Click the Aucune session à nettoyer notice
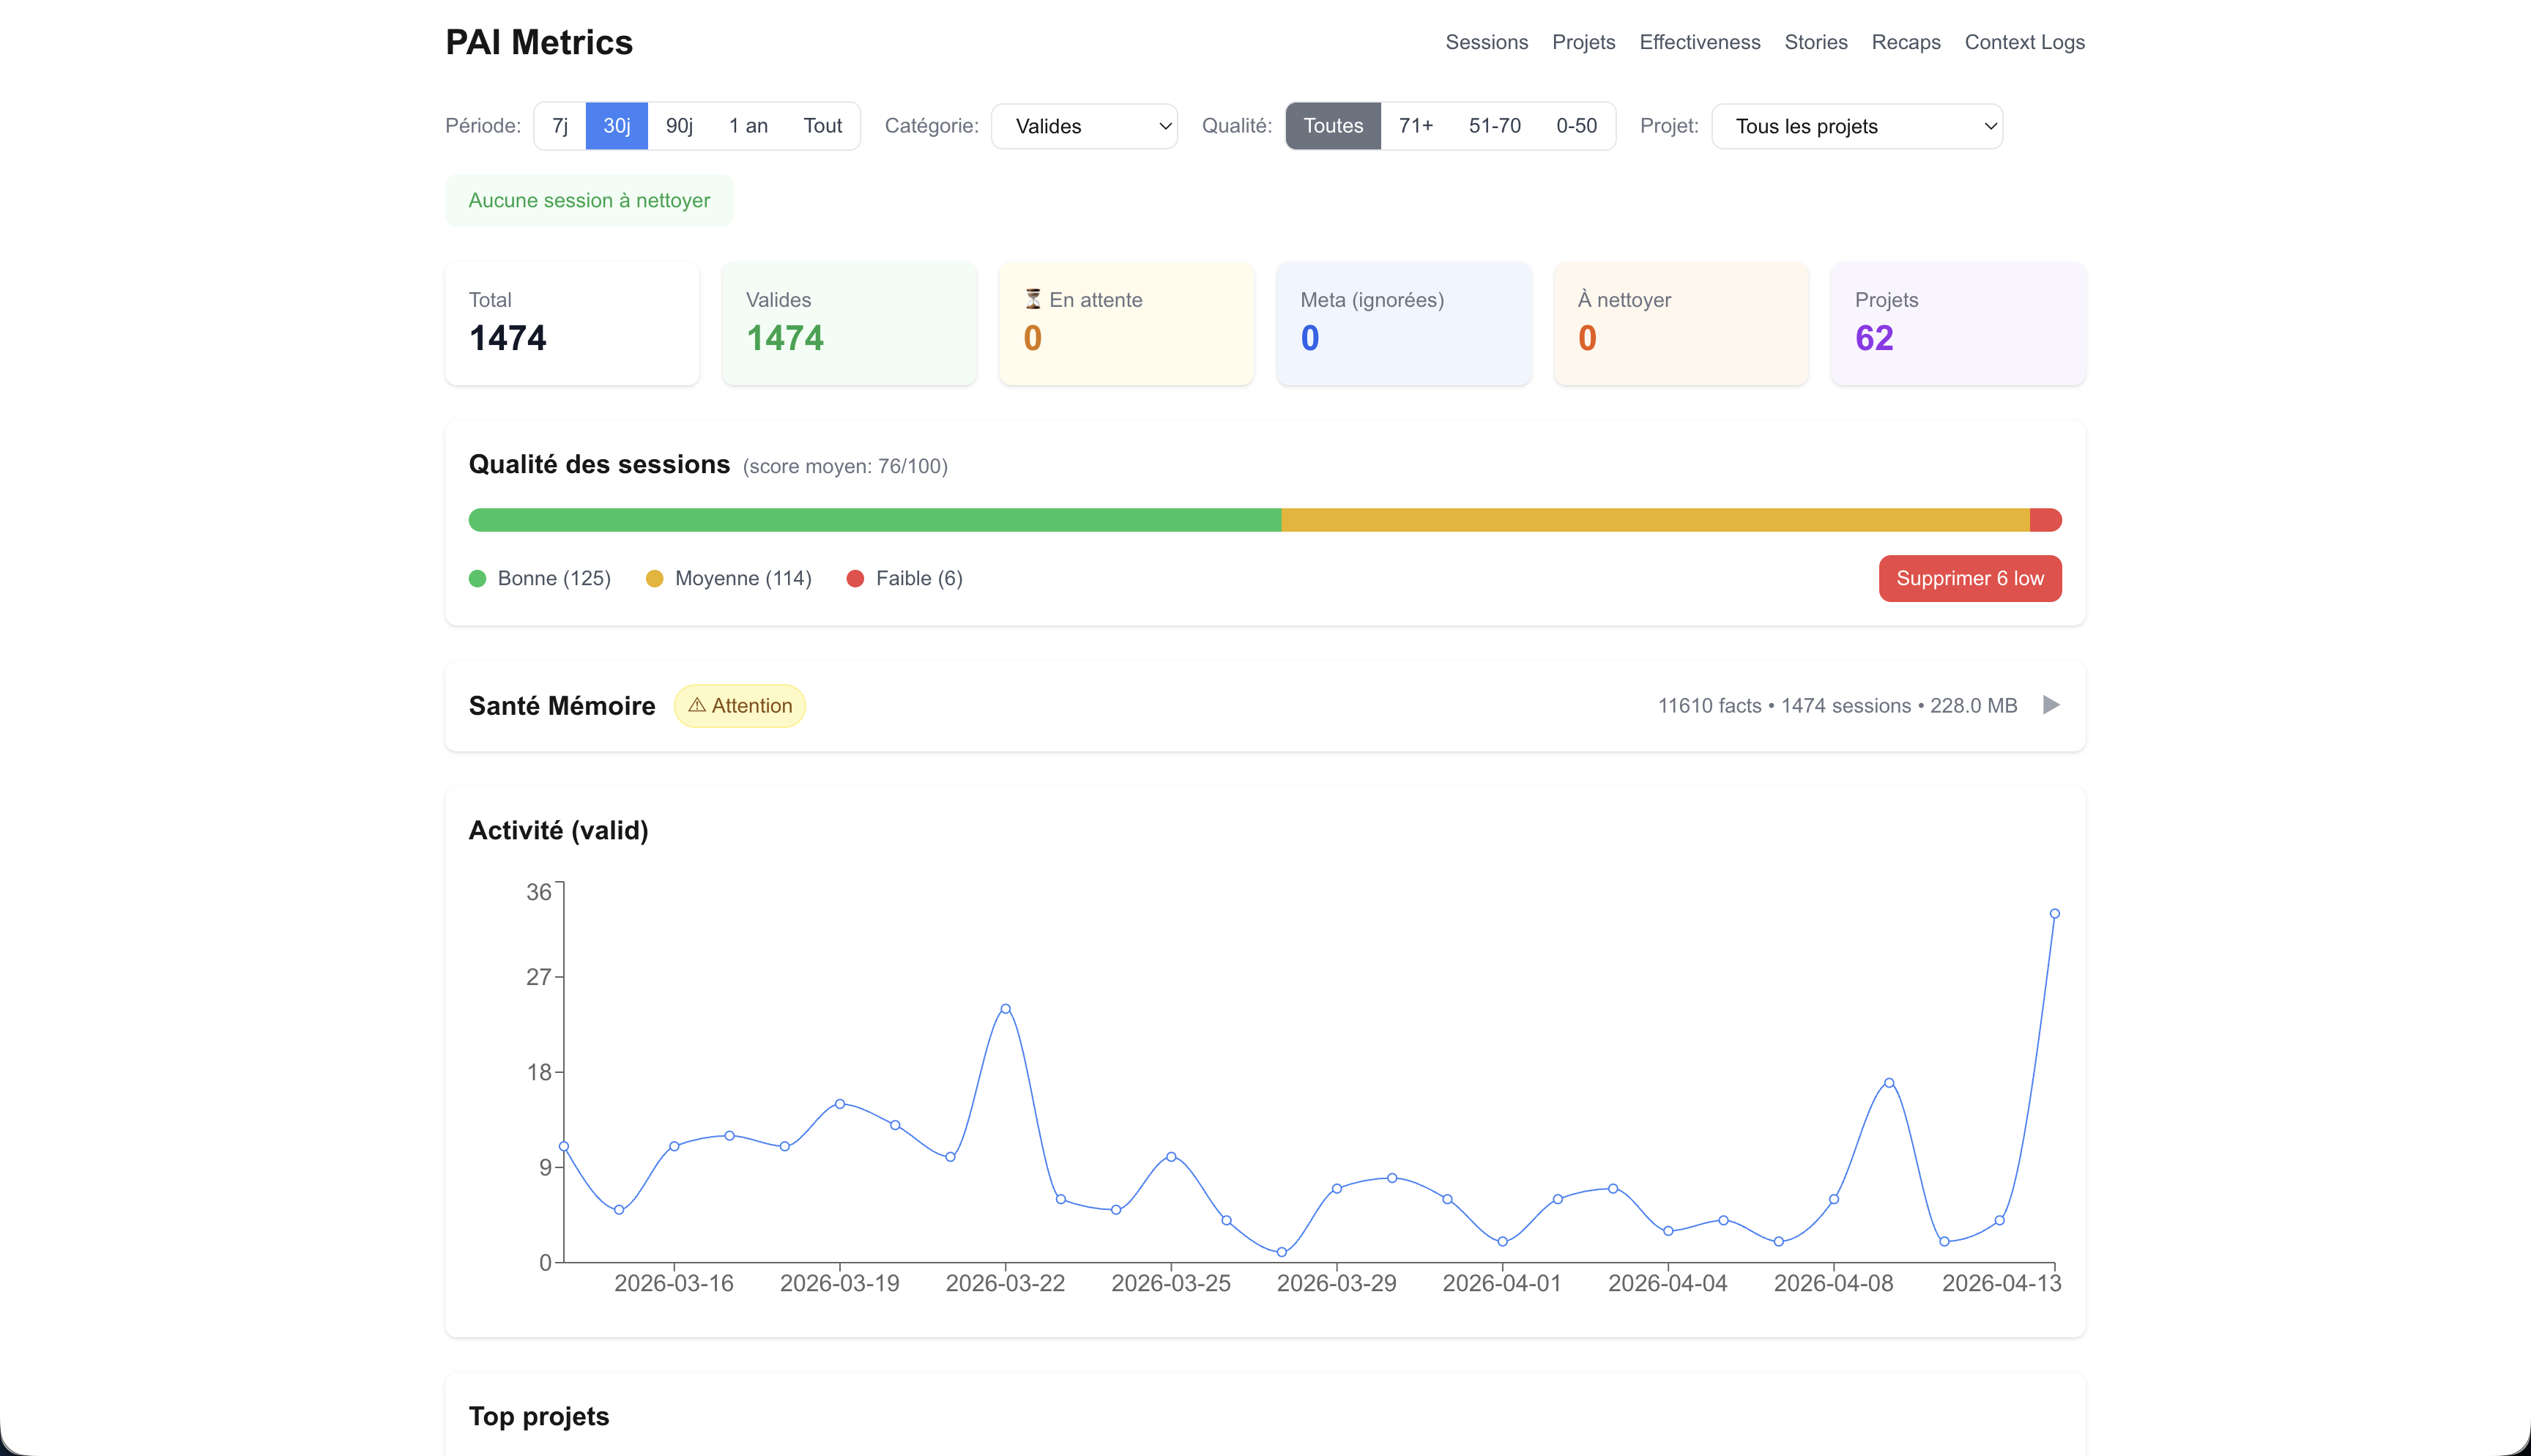Screen dimensions: 2531x1456 coord(589,200)
